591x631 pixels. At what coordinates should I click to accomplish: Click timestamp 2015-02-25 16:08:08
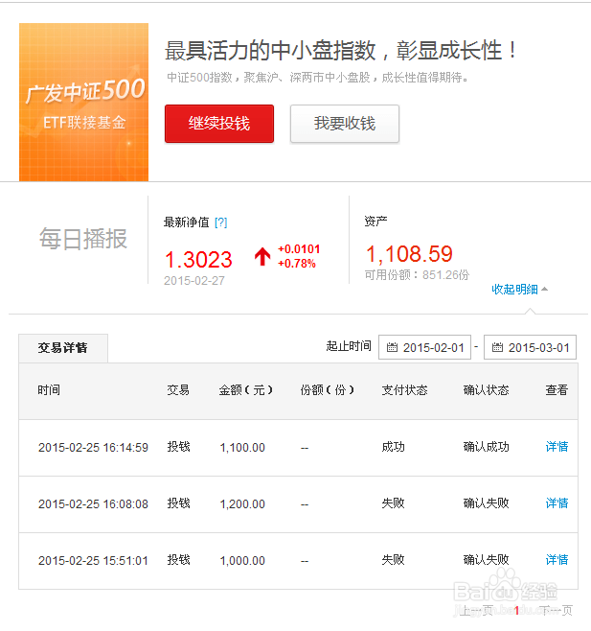pyautogui.click(x=93, y=503)
